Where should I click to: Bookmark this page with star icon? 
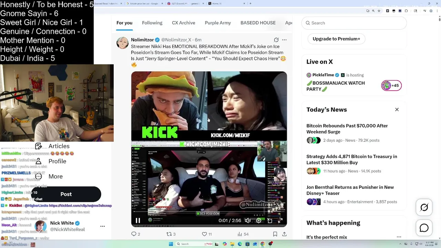(x=379, y=11)
